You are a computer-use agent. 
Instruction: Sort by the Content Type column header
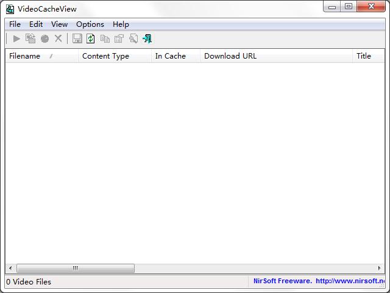point(115,56)
